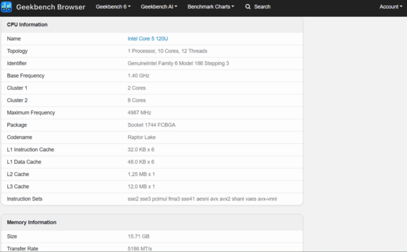Click the Topology value '1 Processor, 10 Cores, 12 Threads'

click(x=167, y=51)
